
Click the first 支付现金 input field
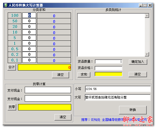pyautogui.click(x=48, y=90)
